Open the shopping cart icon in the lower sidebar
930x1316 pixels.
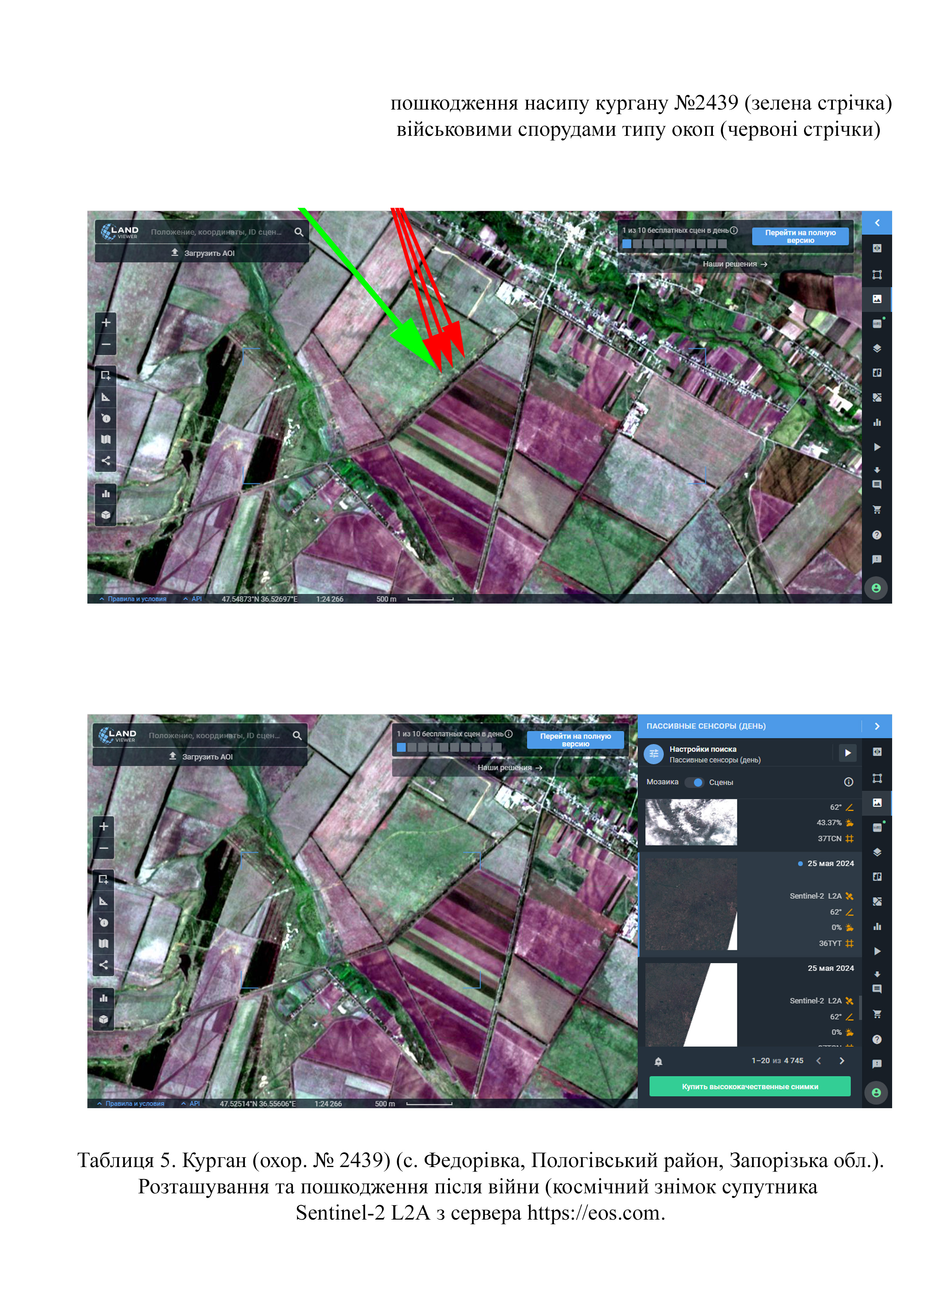[877, 1014]
